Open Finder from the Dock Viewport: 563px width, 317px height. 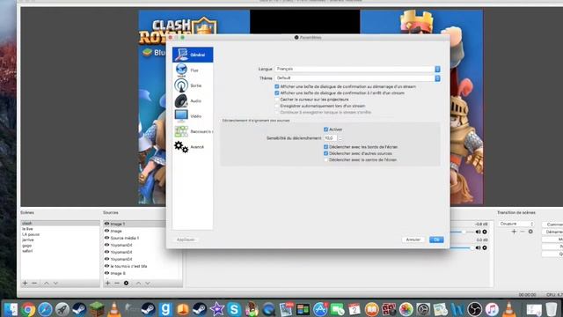(x=11, y=309)
